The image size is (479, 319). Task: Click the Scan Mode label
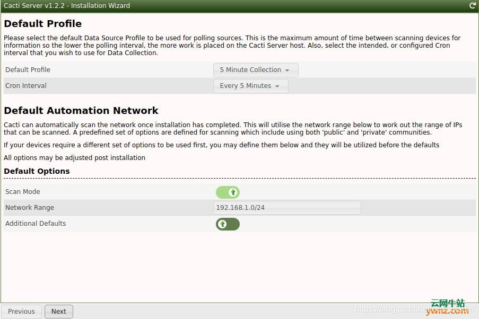(x=23, y=192)
